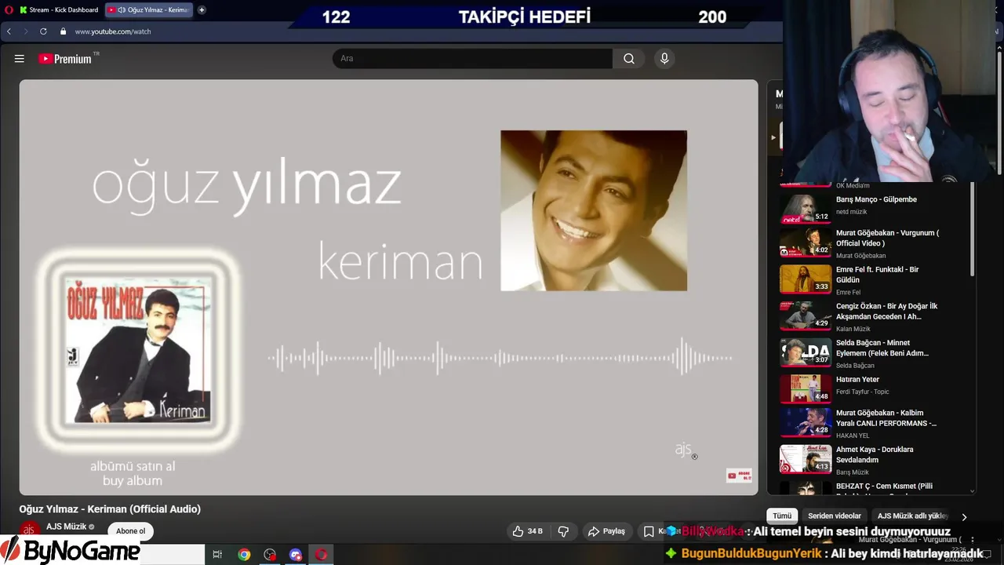The height and width of the screenshot is (565, 1004).
Task: Open Hatıran Yeter by Ferdi Tayfur
Action: tap(857, 380)
